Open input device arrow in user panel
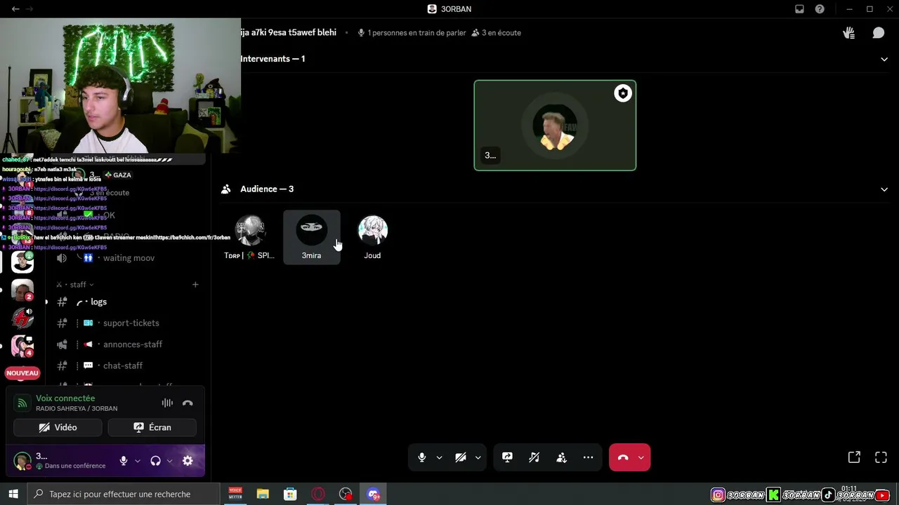The width and height of the screenshot is (899, 505). (137, 461)
